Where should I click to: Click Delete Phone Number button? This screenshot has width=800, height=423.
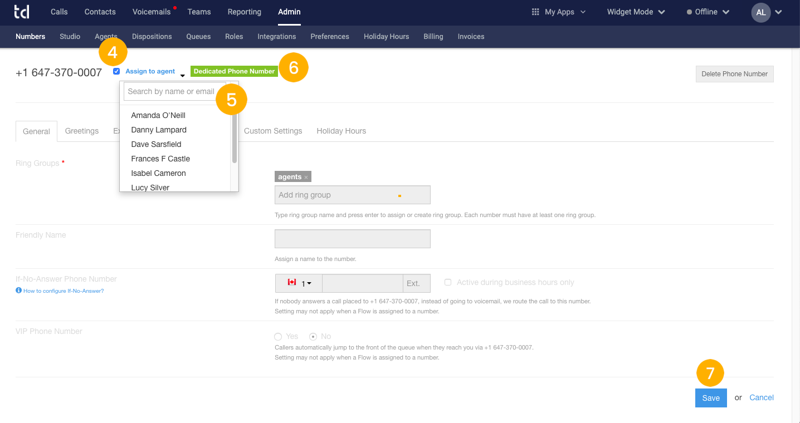click(x=734, y=73)
